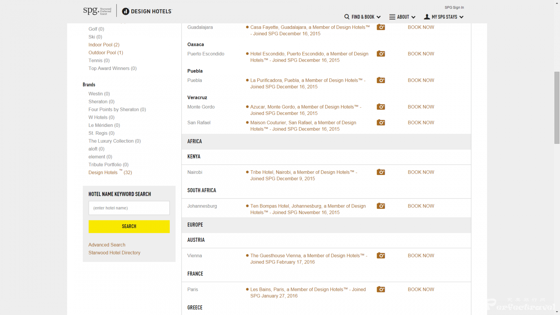This screenshot has height=315, width=560.
Task: Book now Les Bains Paris
Action: [421, 289]
